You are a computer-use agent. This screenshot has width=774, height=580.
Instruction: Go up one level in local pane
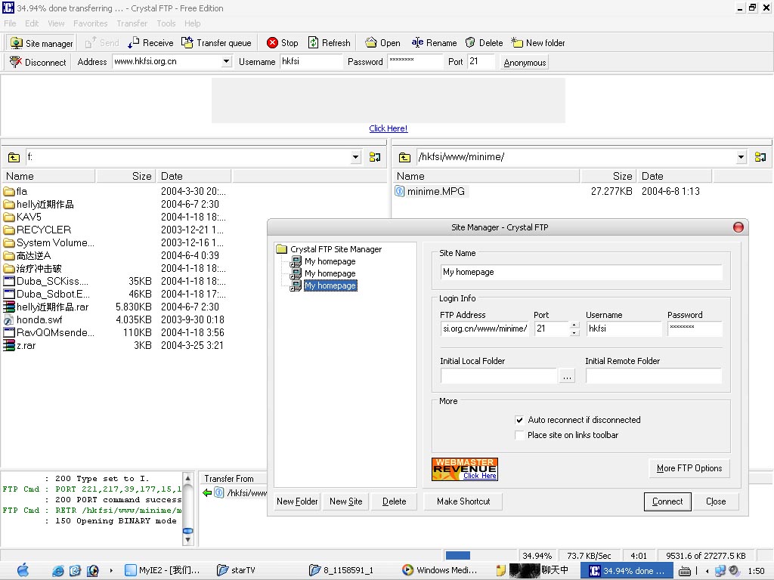pos(14,157)
